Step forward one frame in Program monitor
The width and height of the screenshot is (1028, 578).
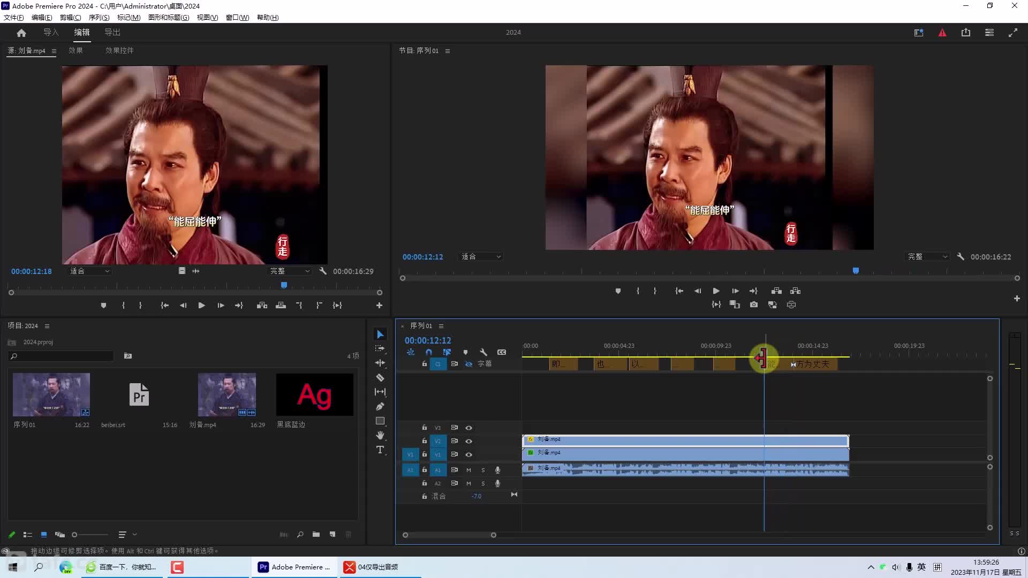[x=735, y=291]
